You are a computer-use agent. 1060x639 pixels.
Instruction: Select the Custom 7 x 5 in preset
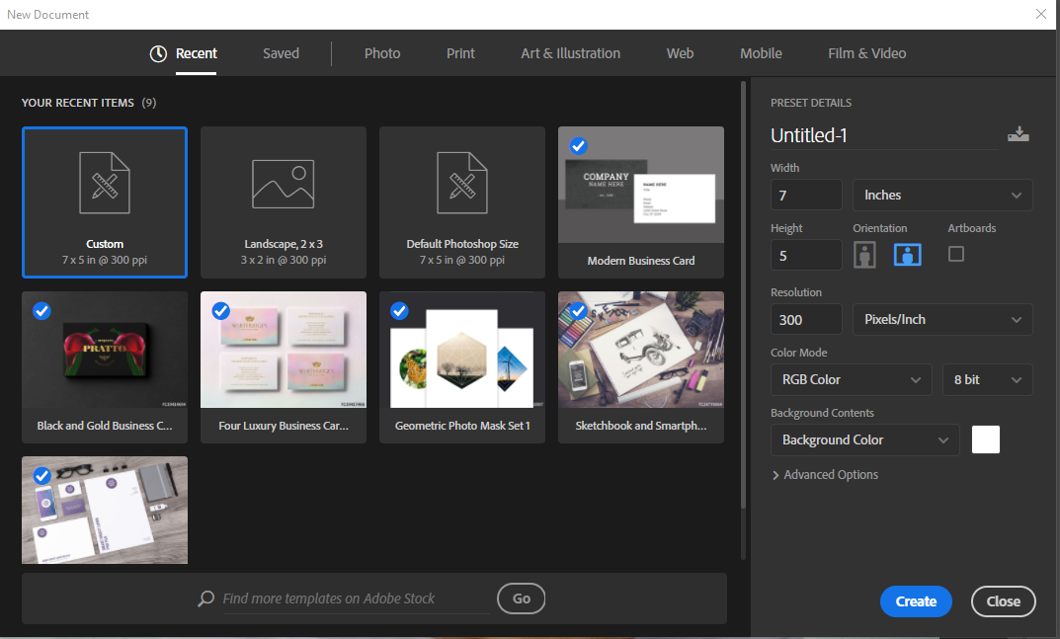tap(105, 203)
